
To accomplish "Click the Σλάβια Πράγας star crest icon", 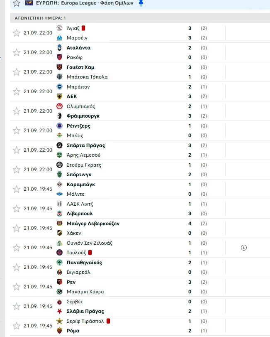I will (x=59, y=311).
